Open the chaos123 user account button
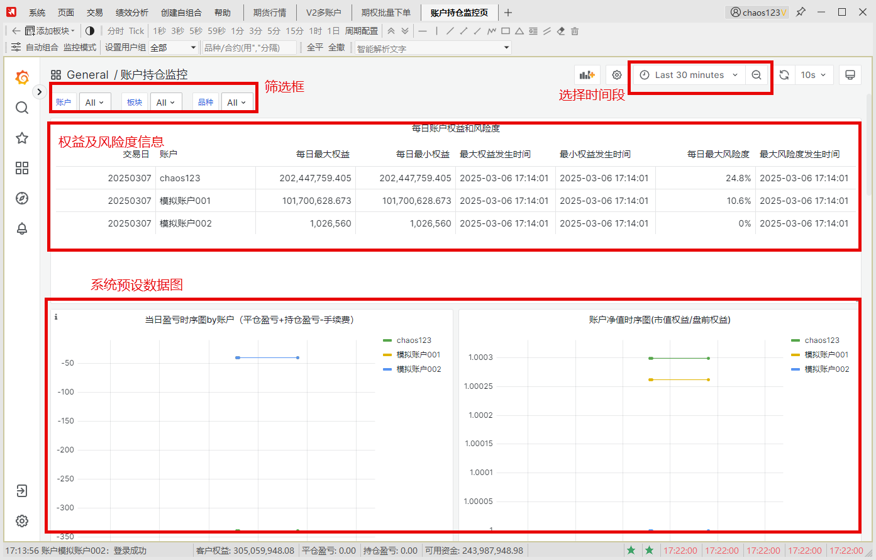The image size is (876, 560). 757,13
